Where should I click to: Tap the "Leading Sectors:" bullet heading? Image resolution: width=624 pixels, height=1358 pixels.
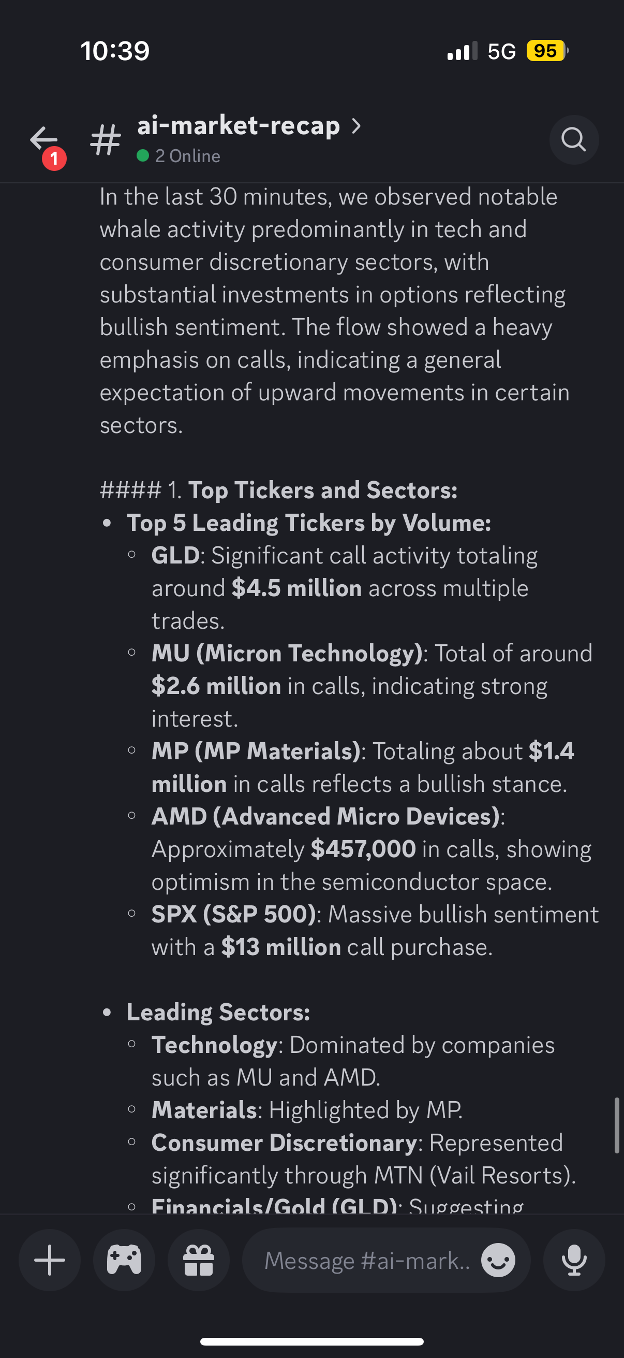click(x=218, y=1012)
